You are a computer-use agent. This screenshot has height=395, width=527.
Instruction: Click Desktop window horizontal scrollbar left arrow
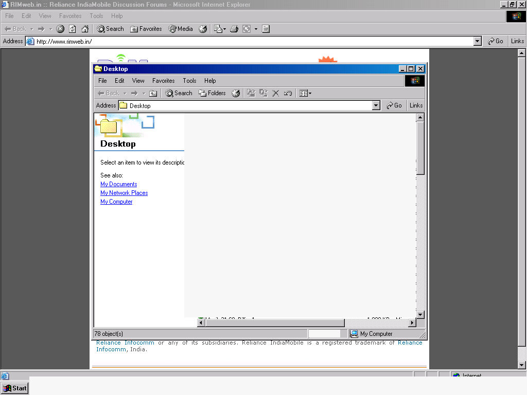[201, 323]
